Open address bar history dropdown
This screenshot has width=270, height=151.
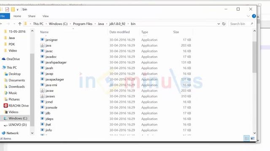click(x=219, y=24)
